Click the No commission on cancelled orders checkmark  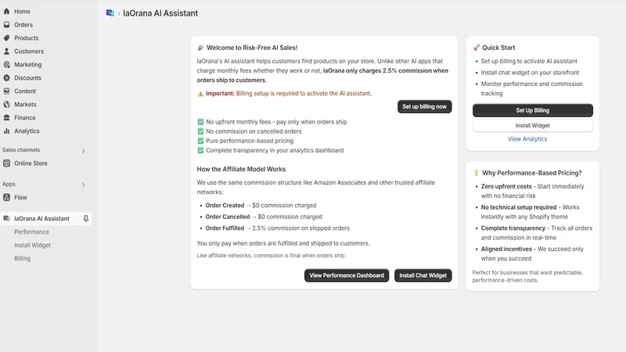[x=200, y=131]
